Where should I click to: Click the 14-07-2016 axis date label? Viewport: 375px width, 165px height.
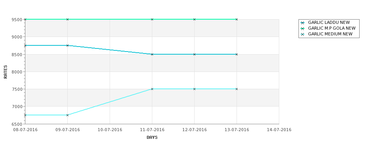pos(279,130)
